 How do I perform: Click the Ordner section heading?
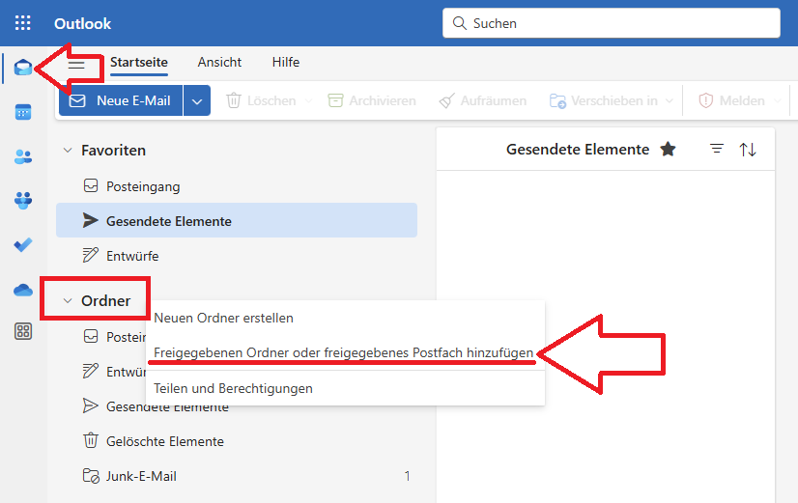point(106,300)
